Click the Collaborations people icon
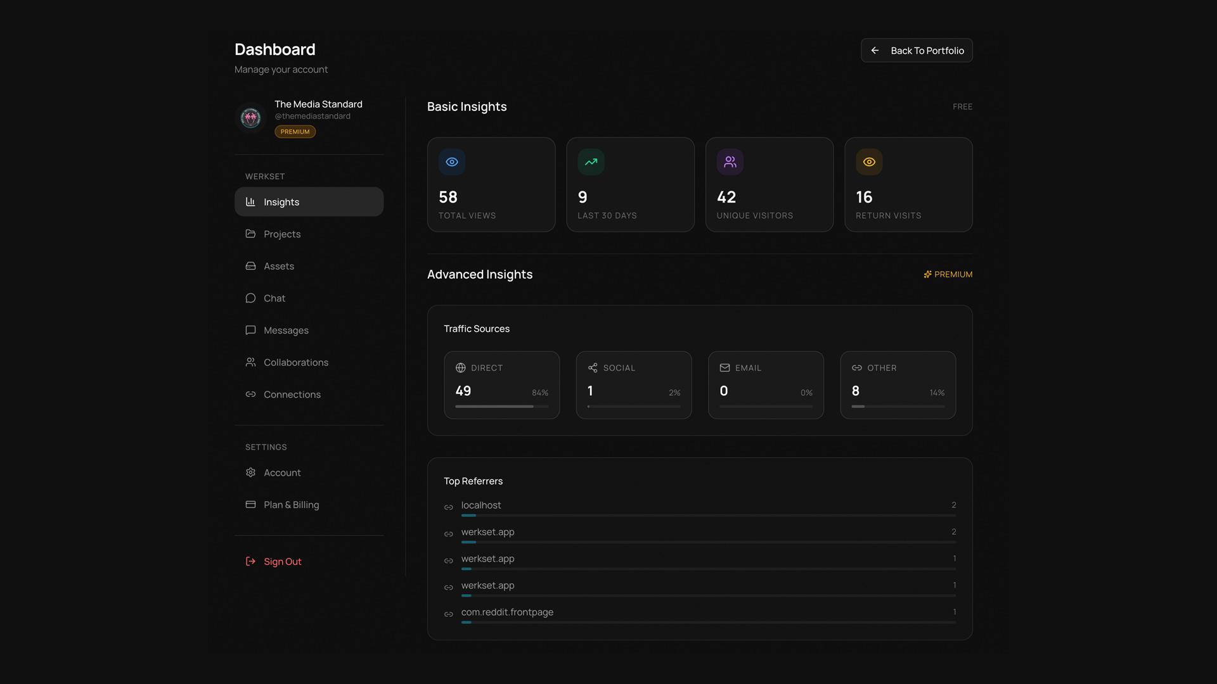Image resolution: width=1217 pixels, height=684 pixels. [251, 362]
